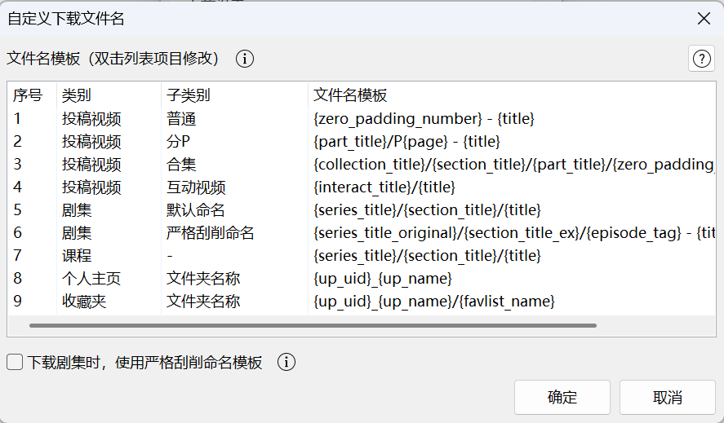Click the info icon beside 文件名模板 label
The height and width of the screenshot is (423, 724).
(245, 59)
